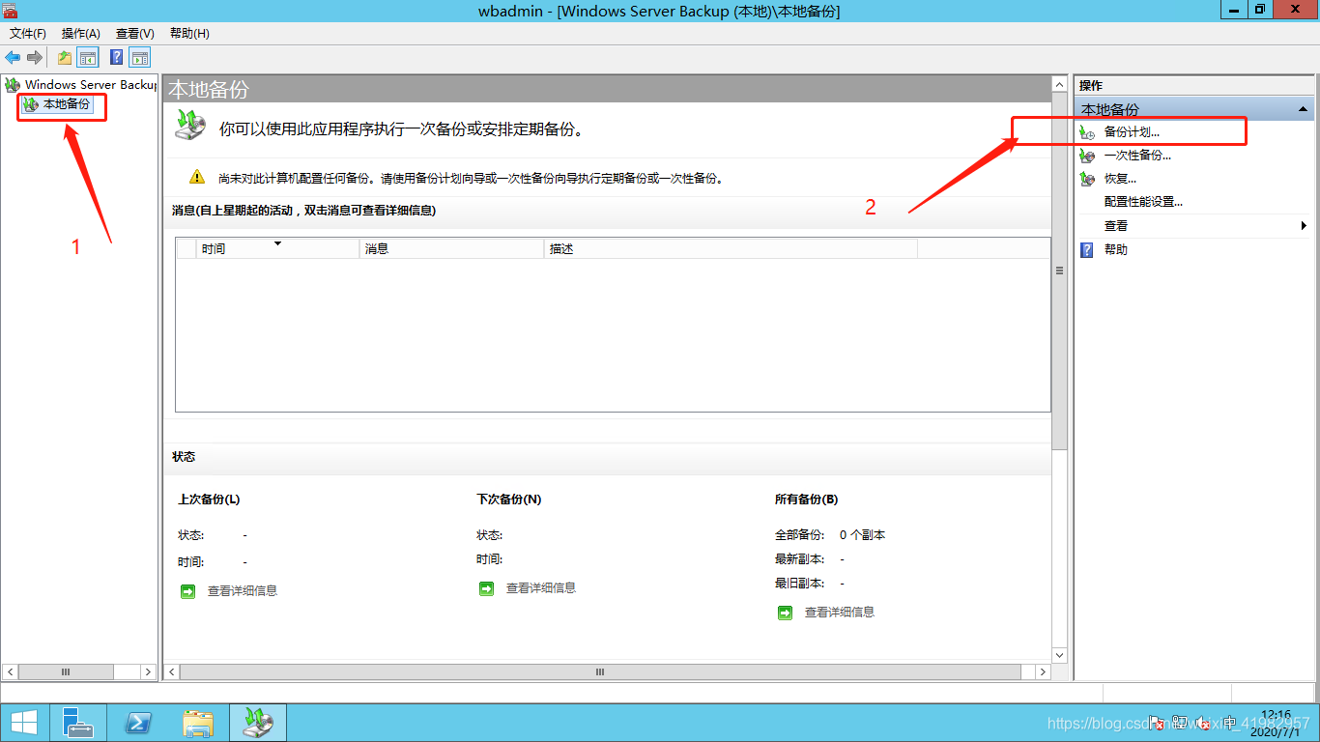Viewport: 1320px width, 742px height.
Task: Open the 操作(A) menu
Action: coord(81,33)
